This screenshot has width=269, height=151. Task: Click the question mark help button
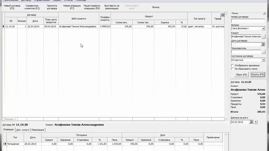256,122
